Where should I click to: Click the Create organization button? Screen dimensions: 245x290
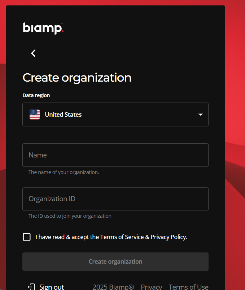pyautogui.click(x=115, y=261)
